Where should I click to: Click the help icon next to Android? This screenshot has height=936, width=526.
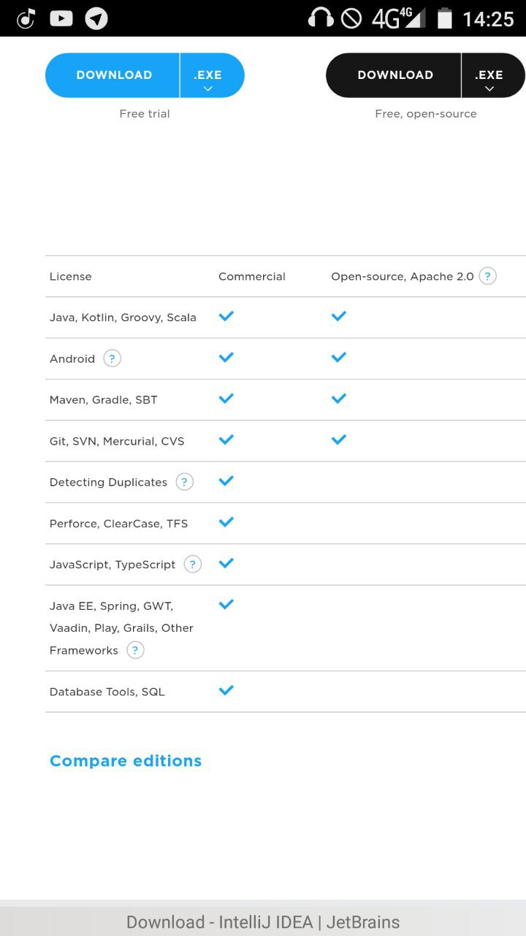[x=112, y=358]
